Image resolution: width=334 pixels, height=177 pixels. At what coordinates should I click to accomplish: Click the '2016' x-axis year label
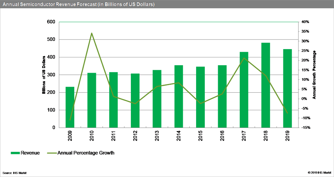(222, 136)
